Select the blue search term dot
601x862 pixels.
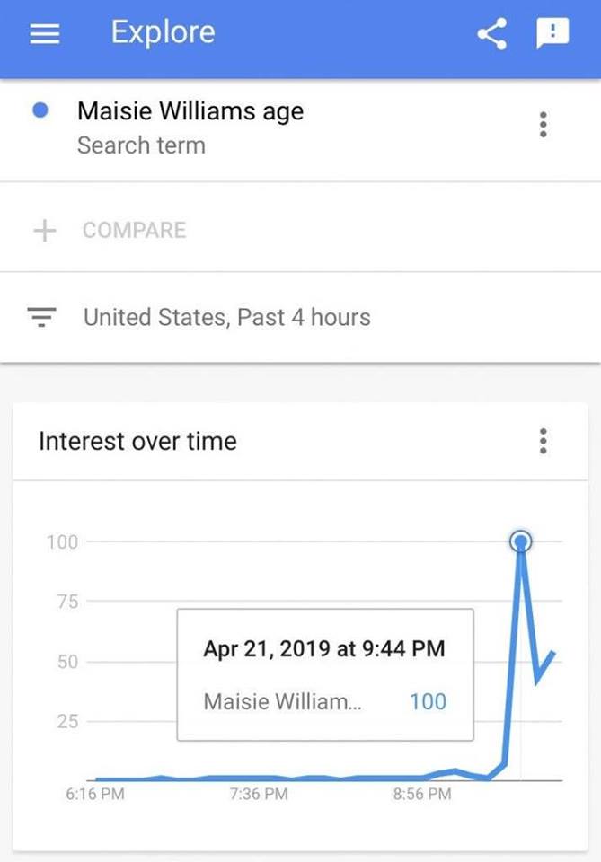[40, 110]
